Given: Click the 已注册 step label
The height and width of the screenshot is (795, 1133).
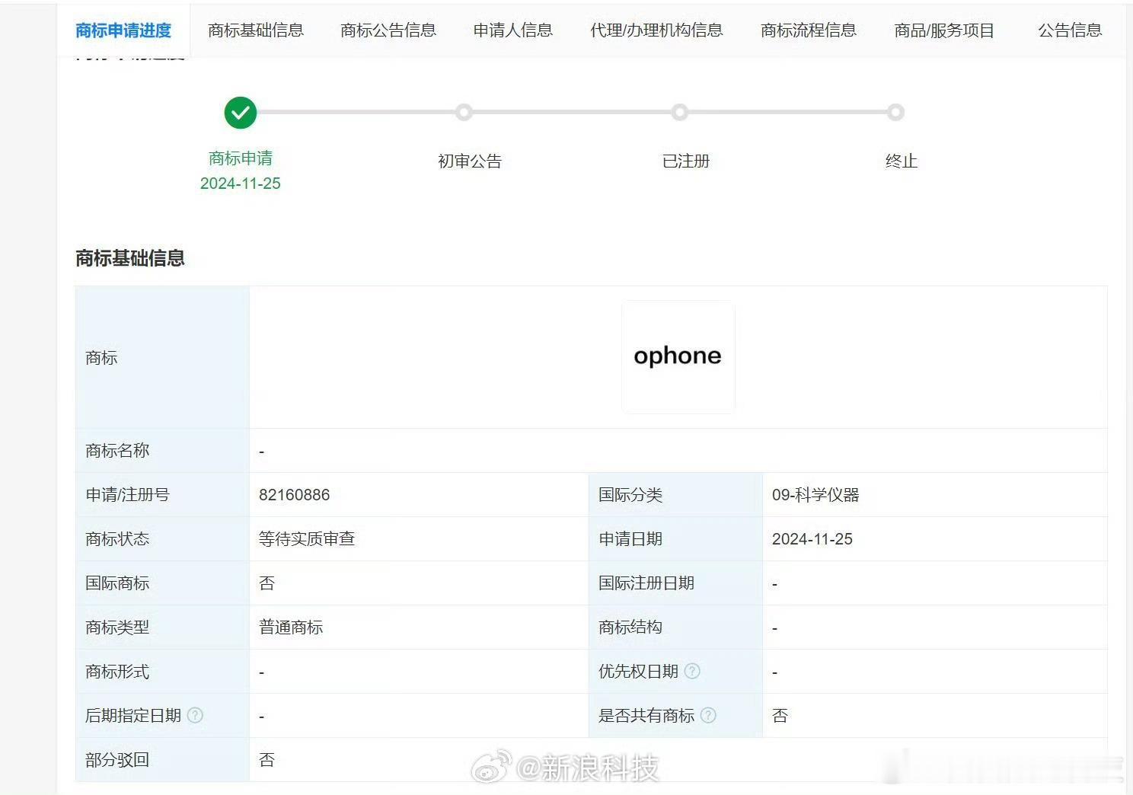Looking at the screenshot, I should 686,161.
